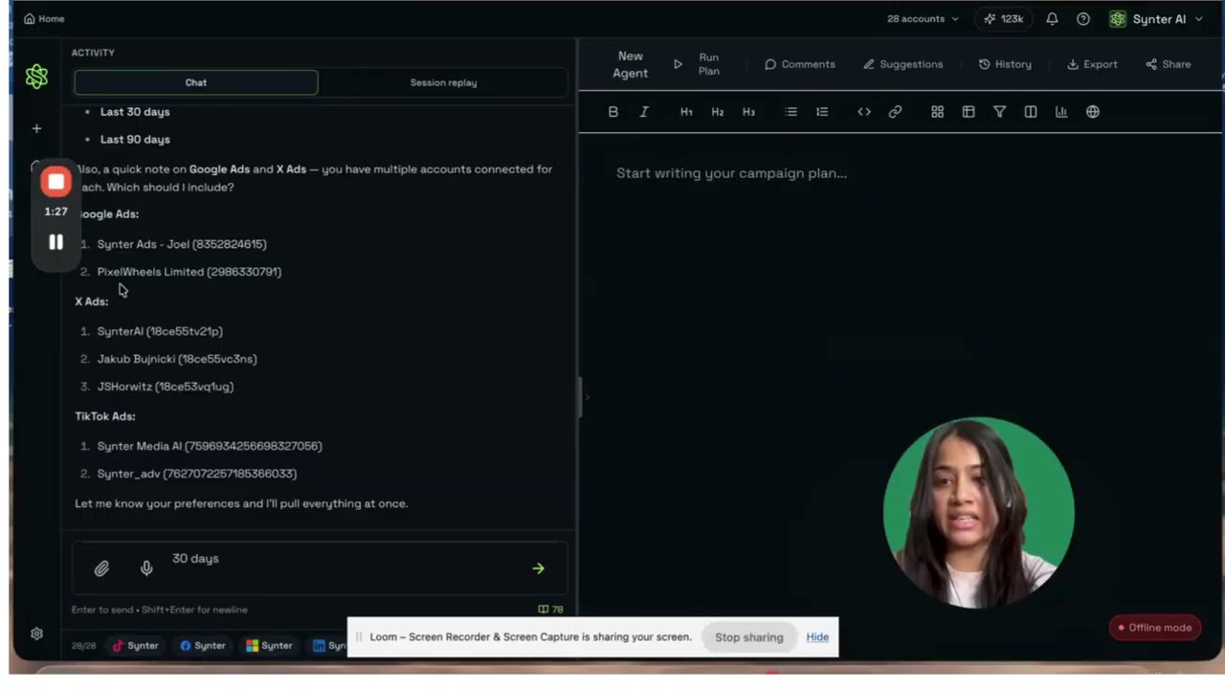Click the Synter logo in sidebar
Screen dimensions: 1225x689
36,77
